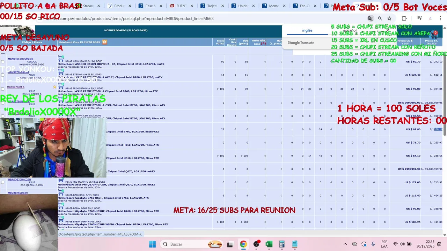The image size is (447, 251).
Task: Open the MBGBB760DS3H product link
Action: click(18, 193)
